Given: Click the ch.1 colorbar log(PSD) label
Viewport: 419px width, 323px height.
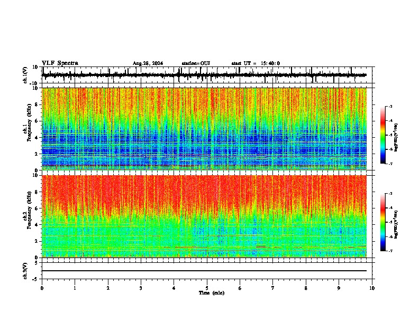Looking at the screenshot, I should click(396, 137).
